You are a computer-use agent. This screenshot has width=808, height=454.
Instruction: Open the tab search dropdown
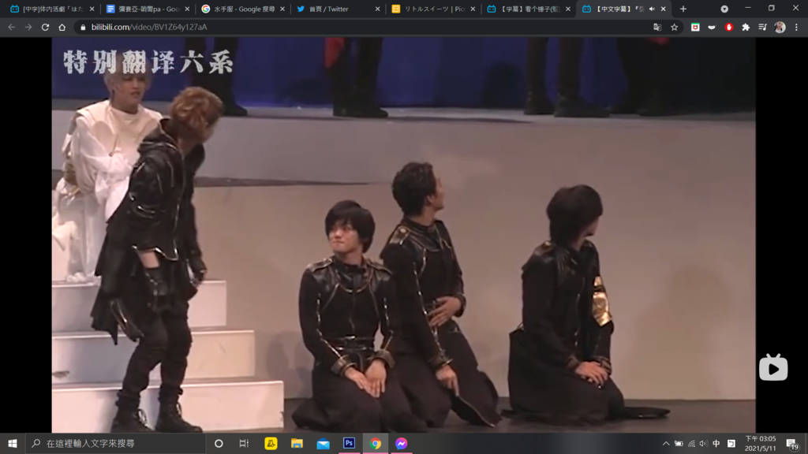pos(724,9)
